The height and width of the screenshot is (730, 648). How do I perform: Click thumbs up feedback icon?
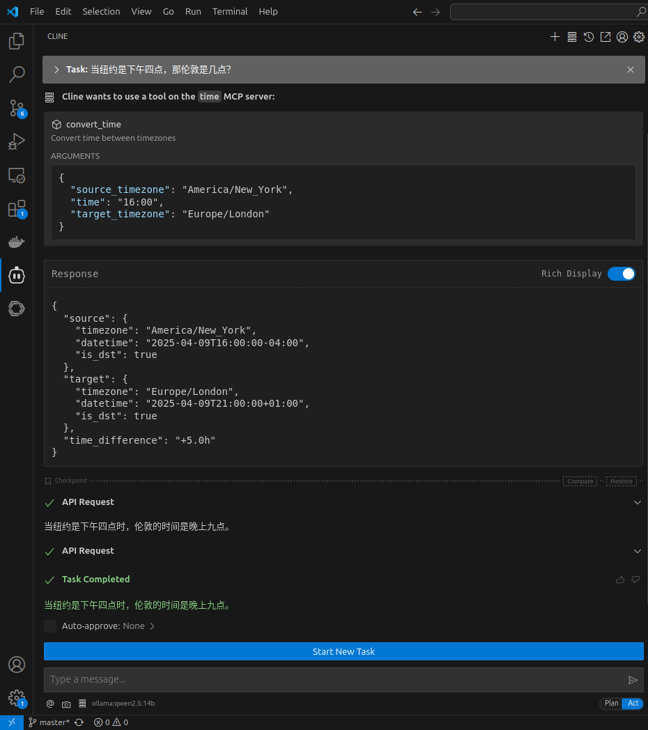[x=620, y=580]
